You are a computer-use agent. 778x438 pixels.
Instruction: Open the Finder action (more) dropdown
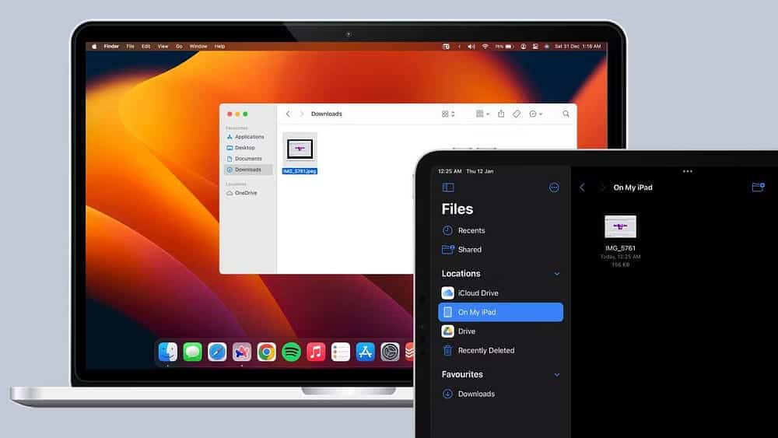[x=535, y=114]
